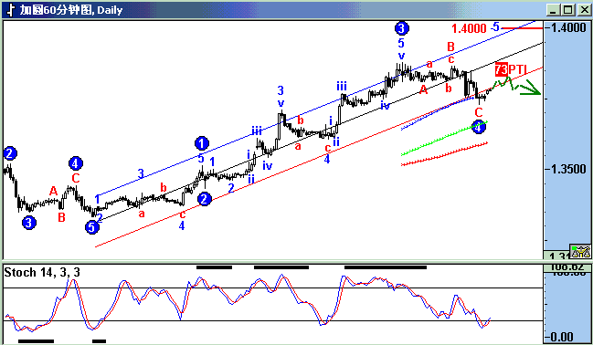This screenshot has height=345, width=593.
Task: Click the red '1.4000' target price label
Action: point(469,28)
